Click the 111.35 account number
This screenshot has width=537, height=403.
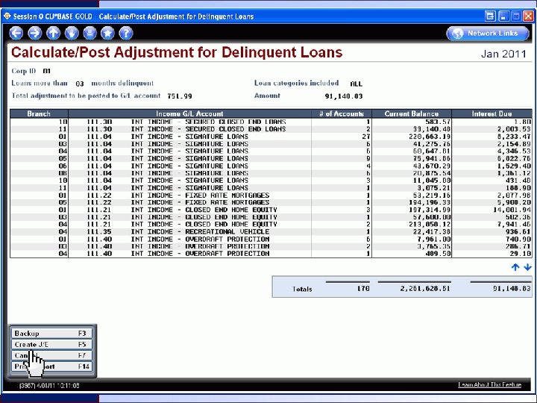tap(99, 232)
